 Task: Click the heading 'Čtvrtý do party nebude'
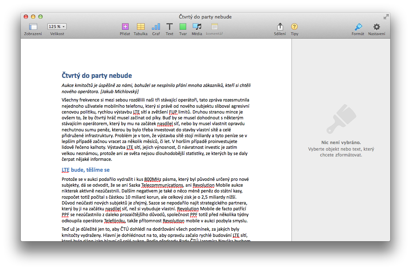coord(97,75)
